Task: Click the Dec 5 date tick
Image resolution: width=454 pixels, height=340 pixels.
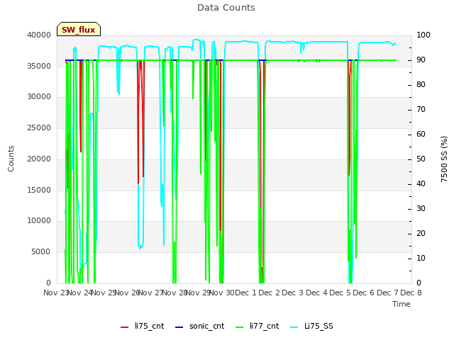Action: point(340,293)
